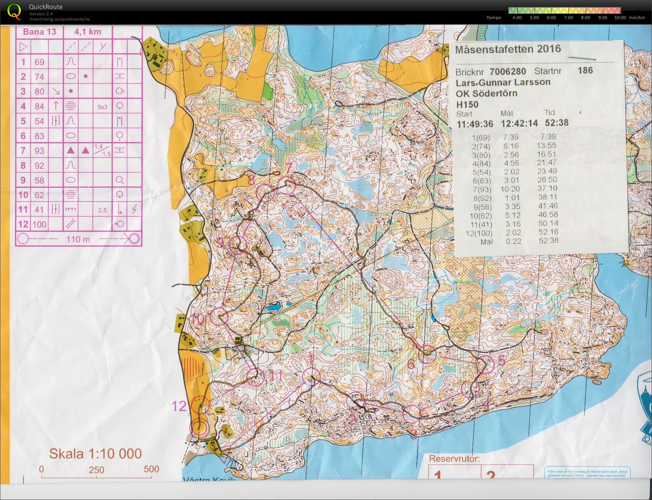This screenshot has height=500, width=652.
Task: Click the 5x3 dimension in row 4
Action: tap(102, 107)
